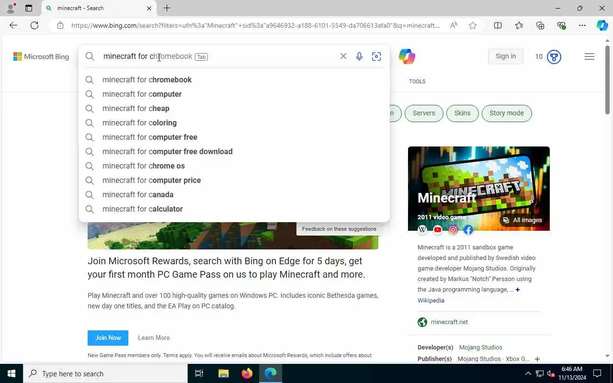The height and width of the screenshot is (383, 613).
Task: Clear the search box text
Action: click(x=343, y=56)
